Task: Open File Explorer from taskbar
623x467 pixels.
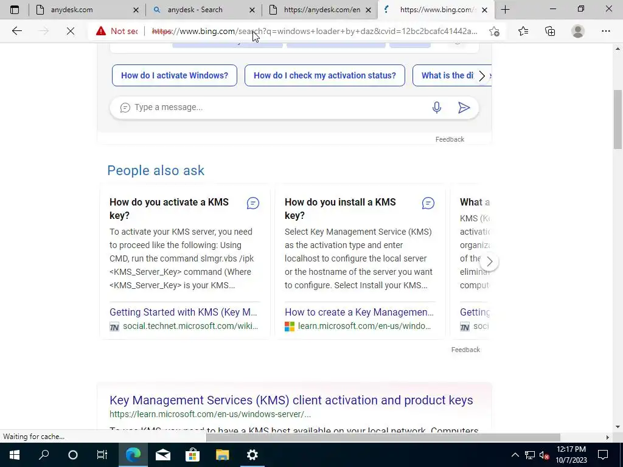Action: [223, 455]
